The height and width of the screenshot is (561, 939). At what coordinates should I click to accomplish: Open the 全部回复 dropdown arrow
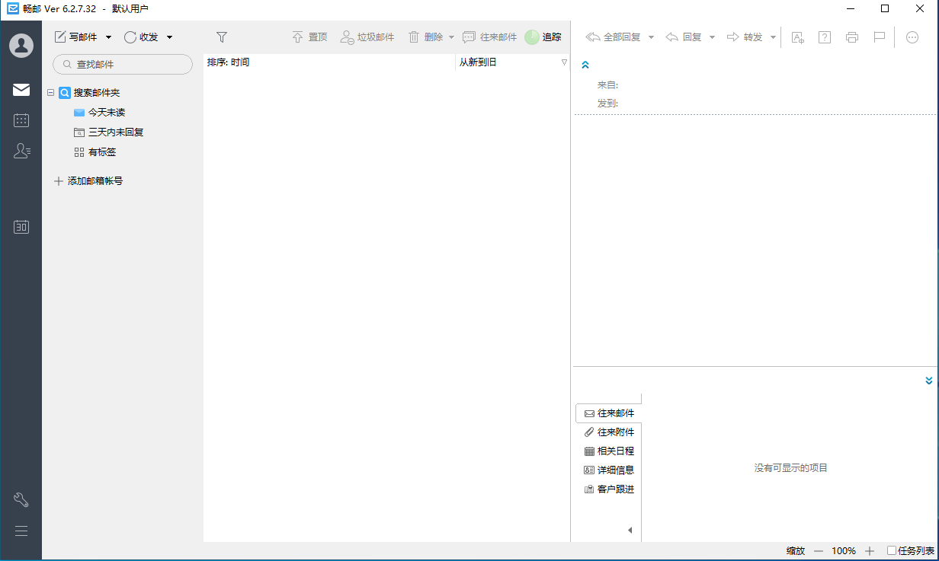point(651,37)
